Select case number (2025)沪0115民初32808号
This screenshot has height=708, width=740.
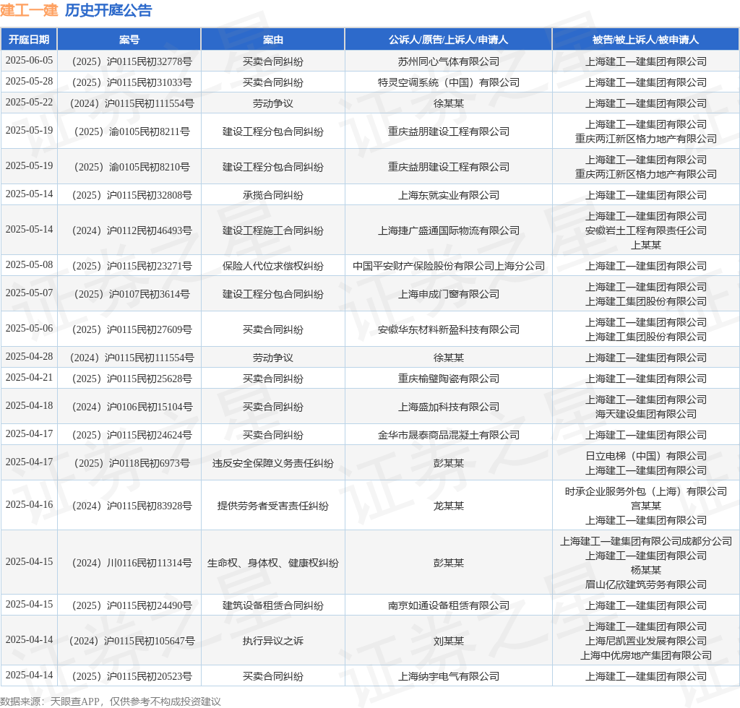pos(129,195)
